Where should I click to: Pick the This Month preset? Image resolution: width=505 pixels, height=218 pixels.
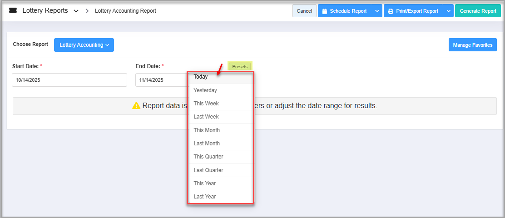(221, 130)
